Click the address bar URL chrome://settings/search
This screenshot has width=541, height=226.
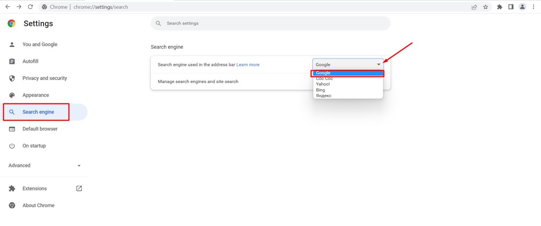tap(101, 7)
